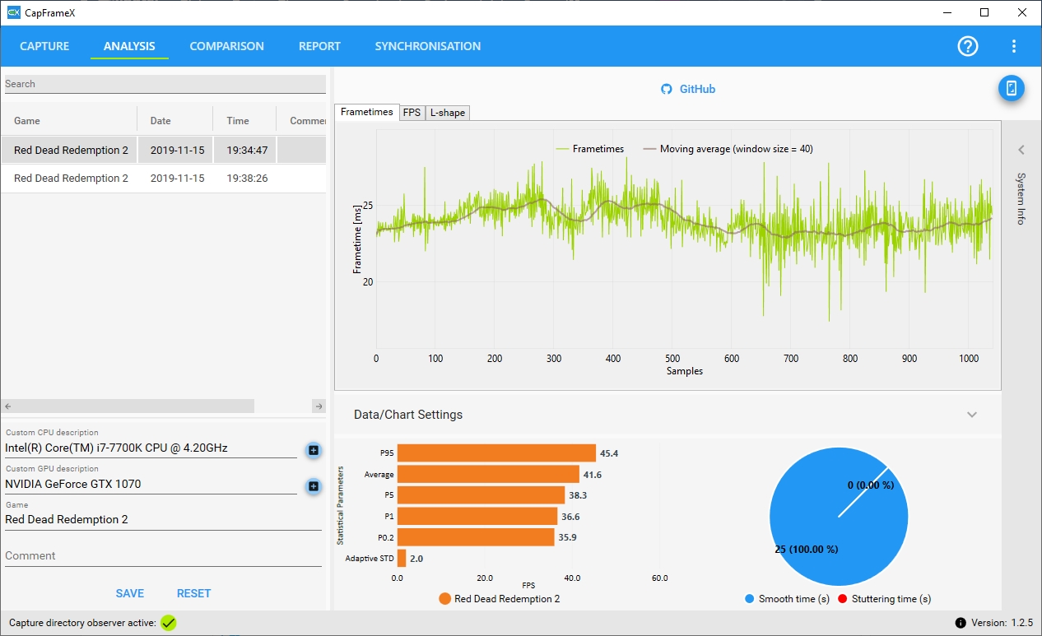Click the Comment input field
The height and width of the screenshot is (636, 1042).
(x=163, y=556)
